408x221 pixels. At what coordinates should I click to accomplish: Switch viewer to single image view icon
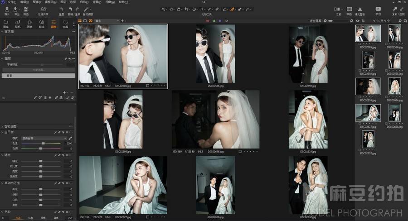tap(85, 21)
